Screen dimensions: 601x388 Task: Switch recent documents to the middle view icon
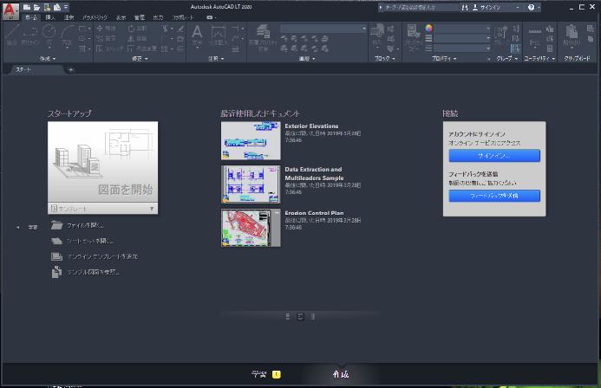tap(300, 316)
